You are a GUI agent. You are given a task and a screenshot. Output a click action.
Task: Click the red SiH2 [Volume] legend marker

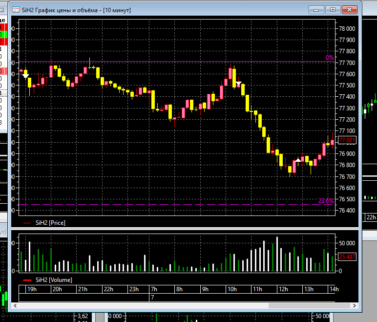[27, 280]
